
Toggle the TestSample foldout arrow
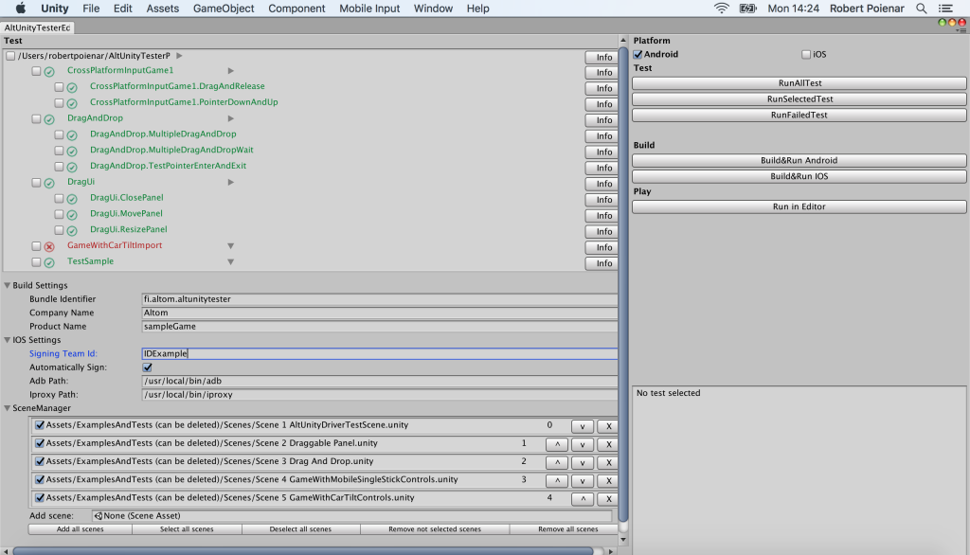tap(231, 261)
